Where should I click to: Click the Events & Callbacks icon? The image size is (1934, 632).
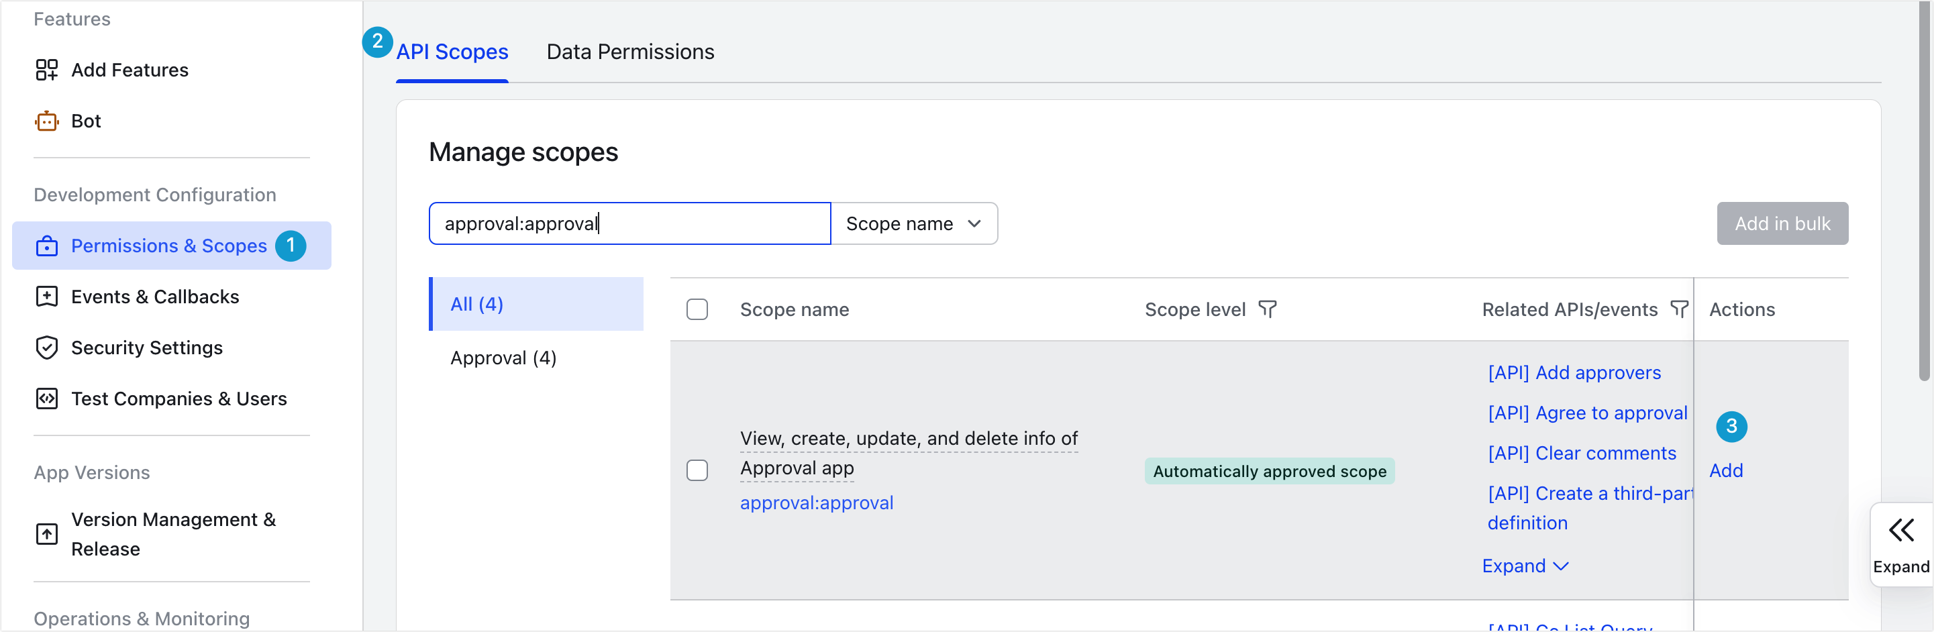click(x=46, y=297)
